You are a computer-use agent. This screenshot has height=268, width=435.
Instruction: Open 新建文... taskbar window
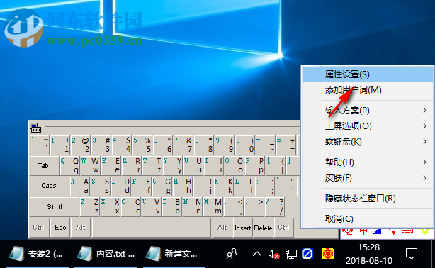[174, 254]
